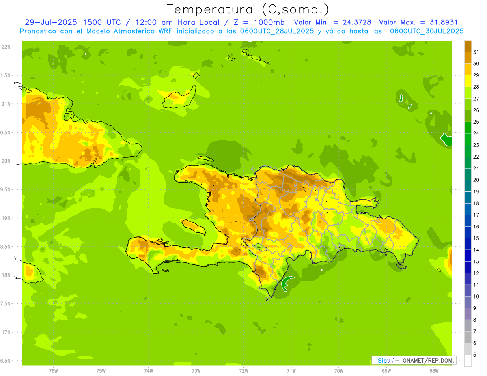Click the 75W longitude axis label
Screen dimensions: 487x376
click(101, 371)
